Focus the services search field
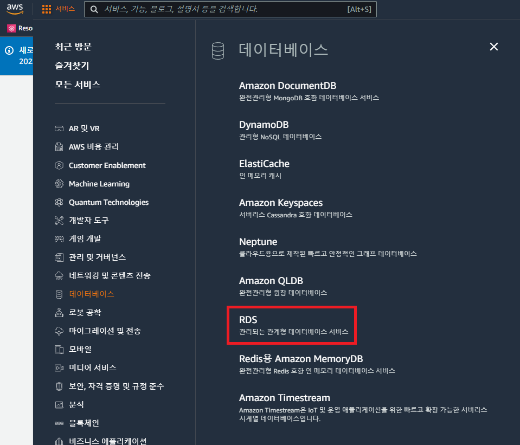The image size is (520, 445). point(230,9)
